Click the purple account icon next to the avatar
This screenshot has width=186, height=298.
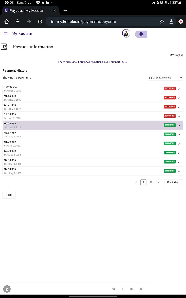click(x=141, y=34)
